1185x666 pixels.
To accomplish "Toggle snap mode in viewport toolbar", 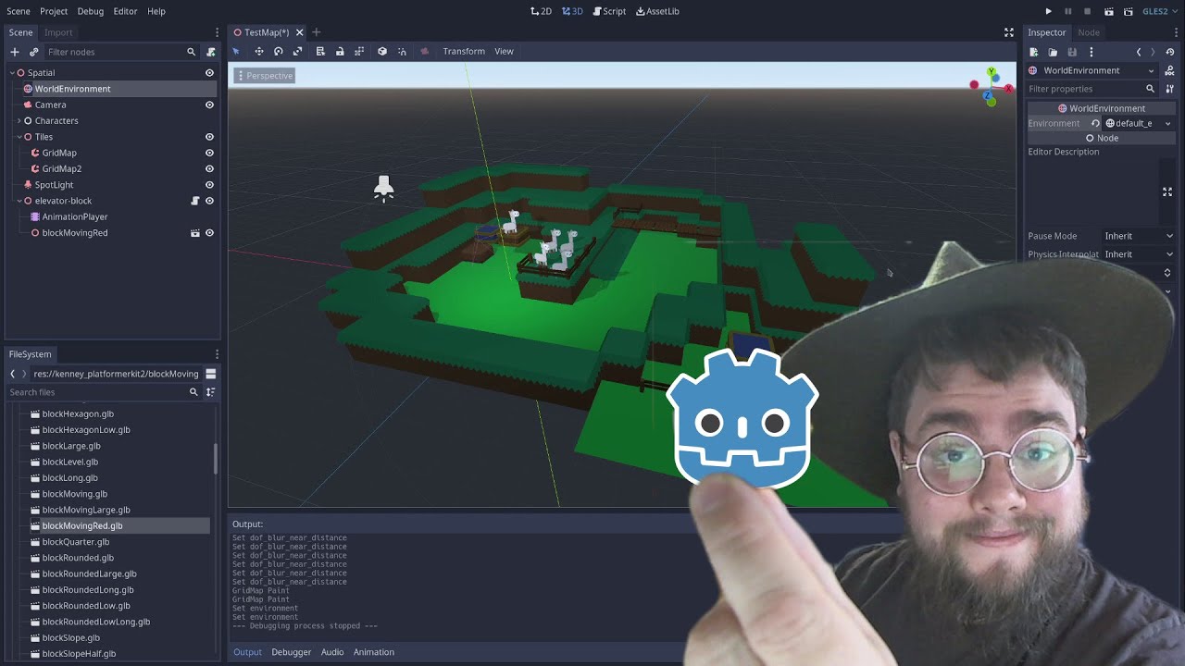I will coord(402,51).
